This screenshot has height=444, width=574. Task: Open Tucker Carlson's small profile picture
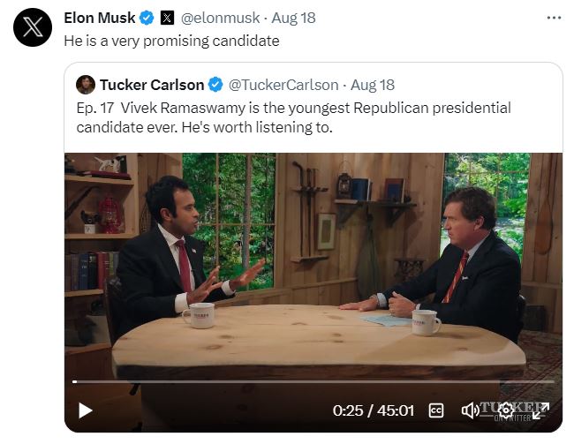tap(86, 85)
